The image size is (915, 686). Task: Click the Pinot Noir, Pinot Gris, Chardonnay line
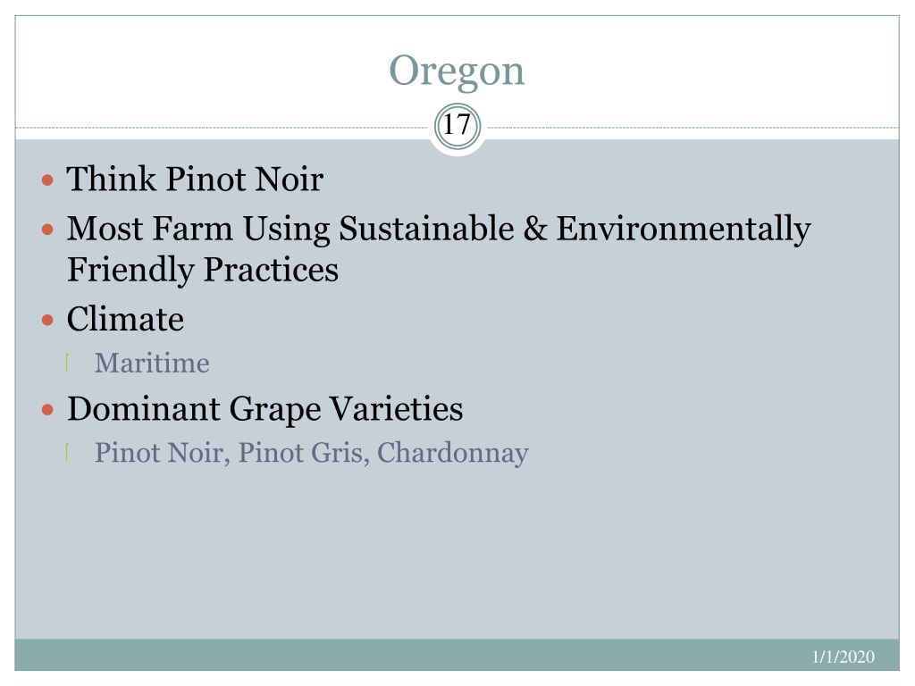312,453
